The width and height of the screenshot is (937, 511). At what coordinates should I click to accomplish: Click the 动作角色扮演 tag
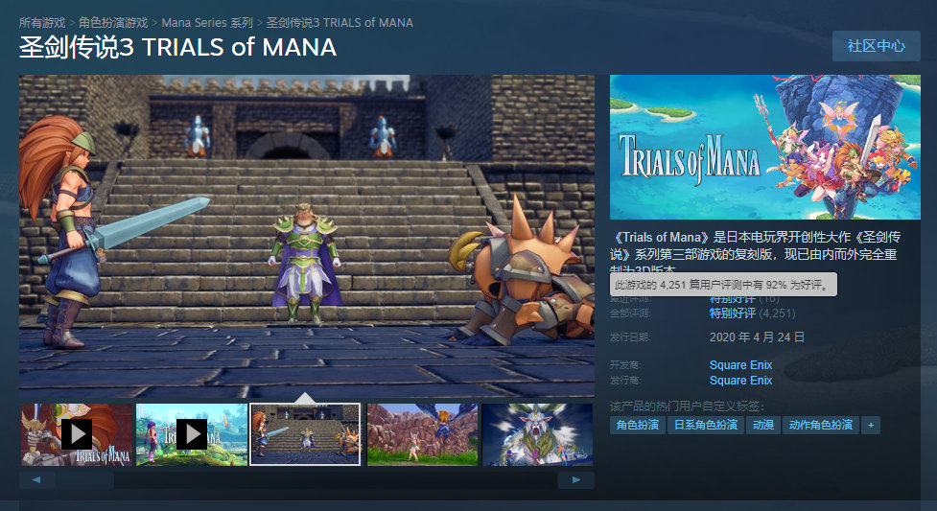pos(820,425)
